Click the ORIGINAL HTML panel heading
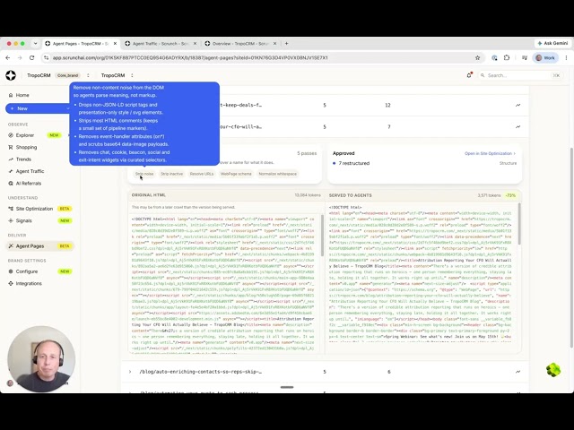This screenshot has width=574, height=430. (x=149, y=195)
